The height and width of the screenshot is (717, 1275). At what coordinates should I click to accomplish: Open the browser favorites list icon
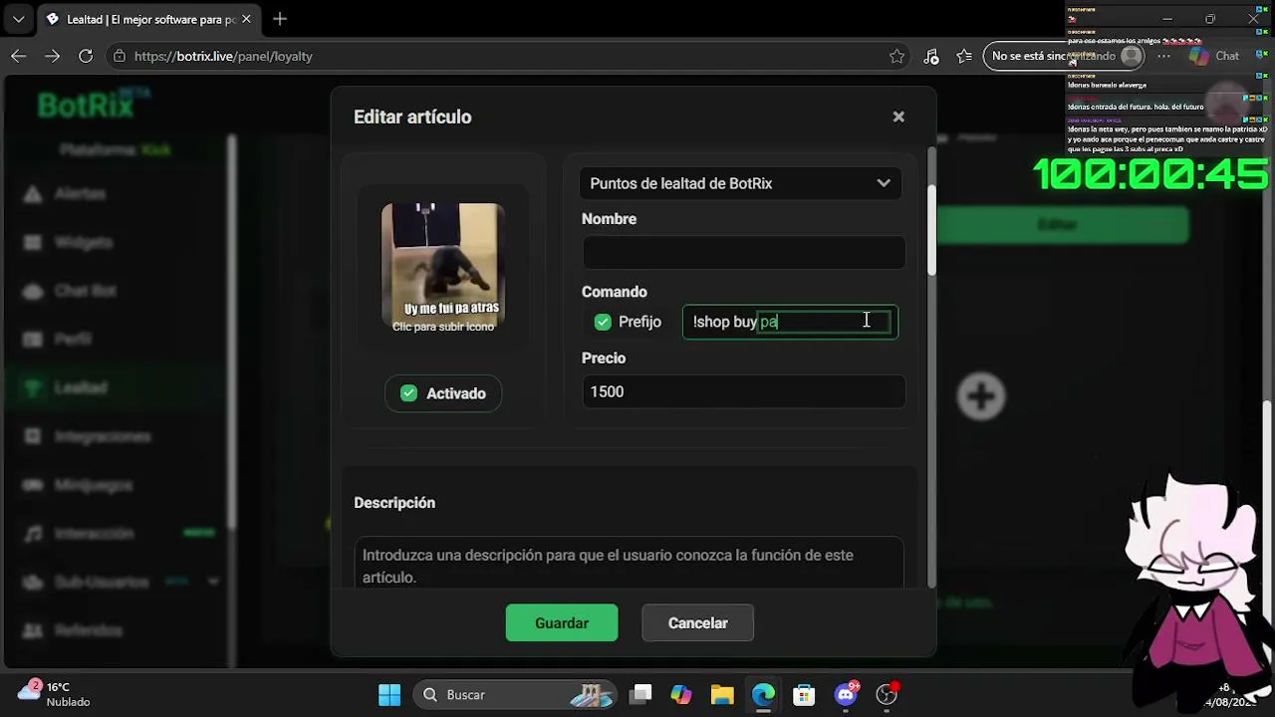[x=964, y=56]
